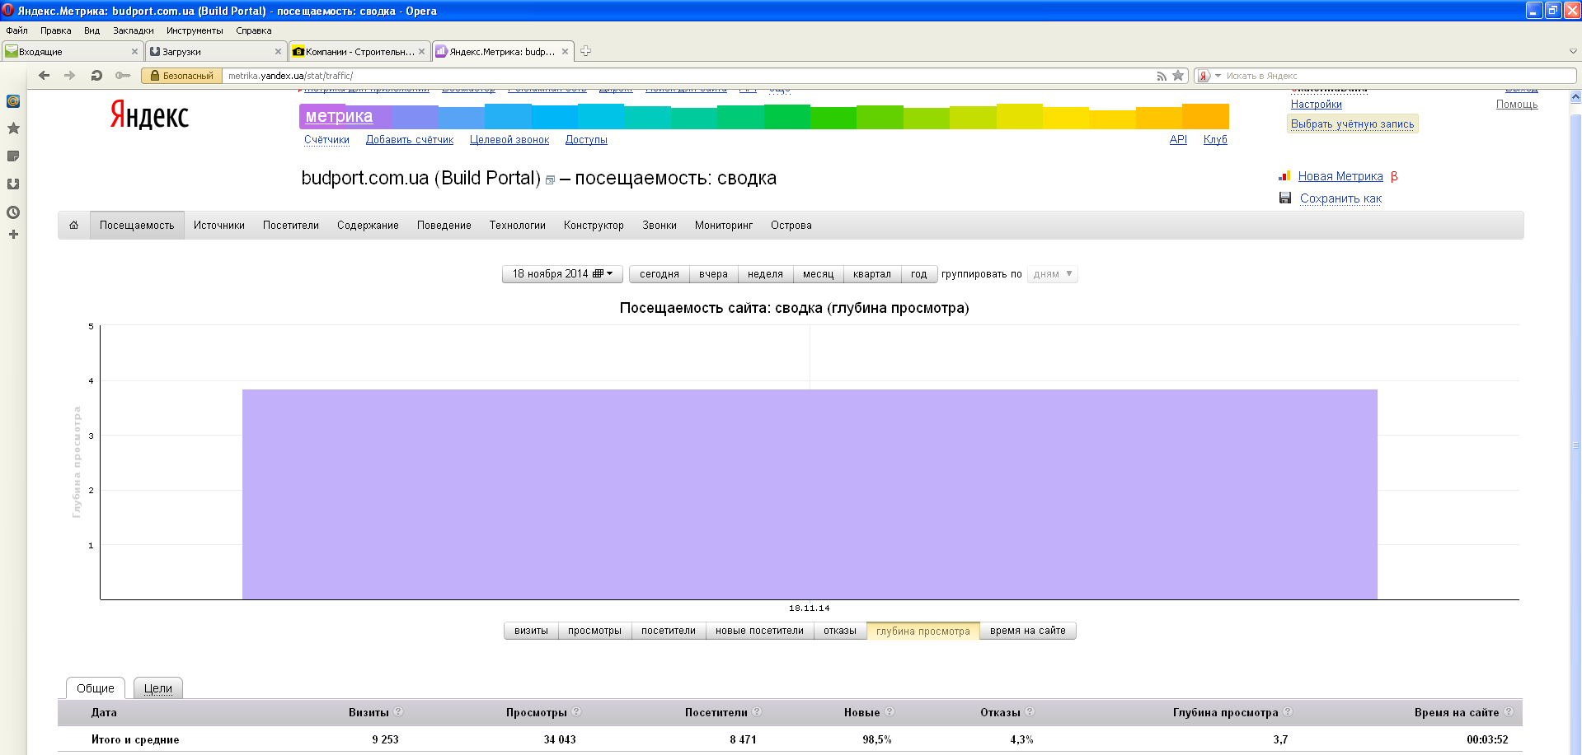Open the 18 ноября 2014 date picker
This screenshot has width=1582, height=755.
[562, 274]
